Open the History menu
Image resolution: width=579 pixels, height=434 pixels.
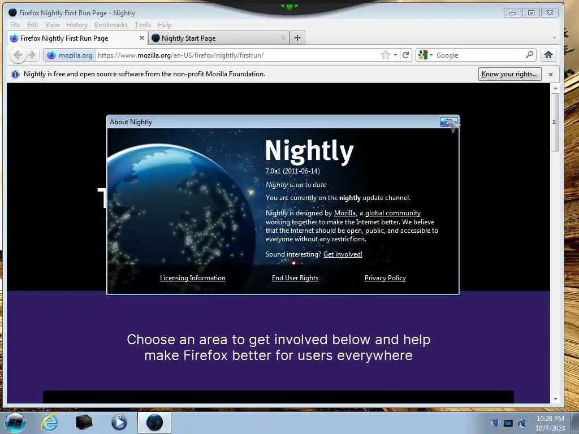[77, 25]
